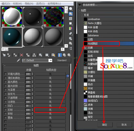
Task: Select the dark teal sphere sample slot
Action: click(12, 37)
